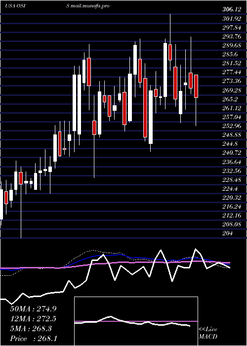Click the 261.12 price axis label
Screen dimensions: 247x346
pos(232,108)
